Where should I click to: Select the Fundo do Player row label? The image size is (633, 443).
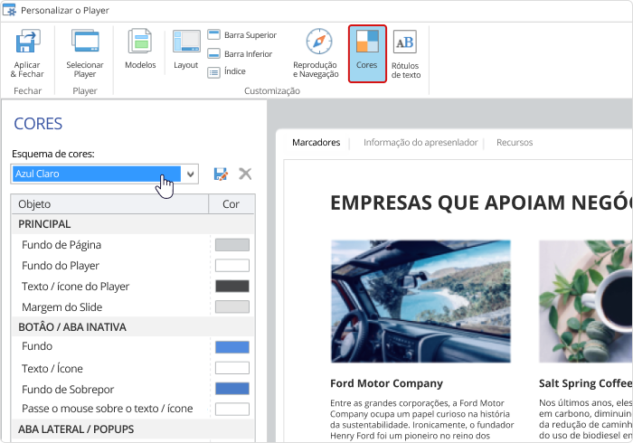[x=61, y=266]
